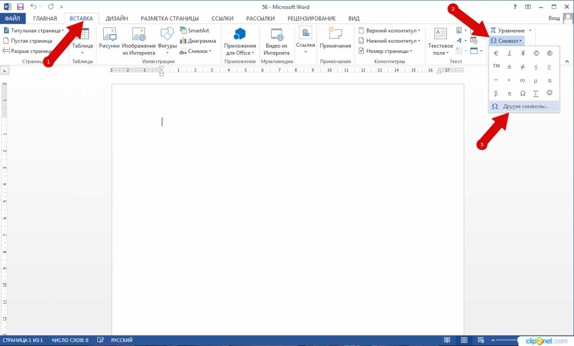
Task: Open Номер страницы dropdown
Action: 386,51
